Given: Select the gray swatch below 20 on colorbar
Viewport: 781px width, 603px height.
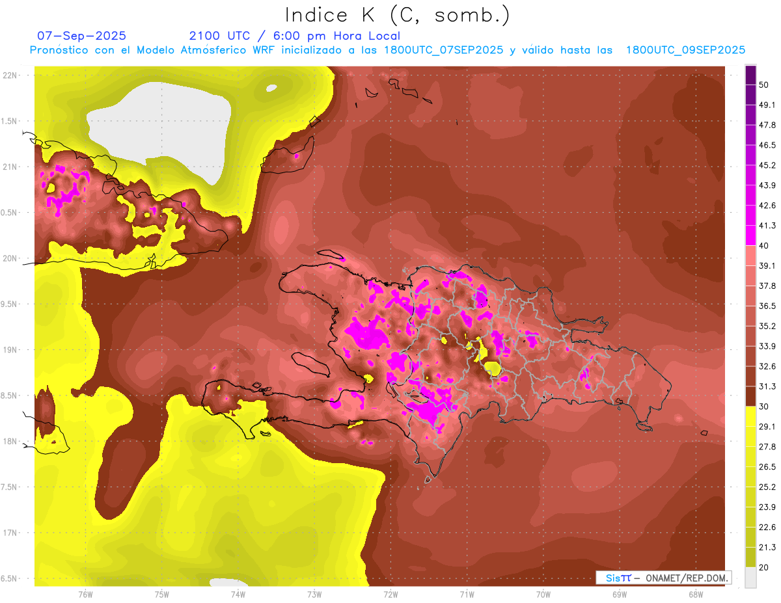Looking at the screenshot, I should pyautogui.click(x=750, y=578).
